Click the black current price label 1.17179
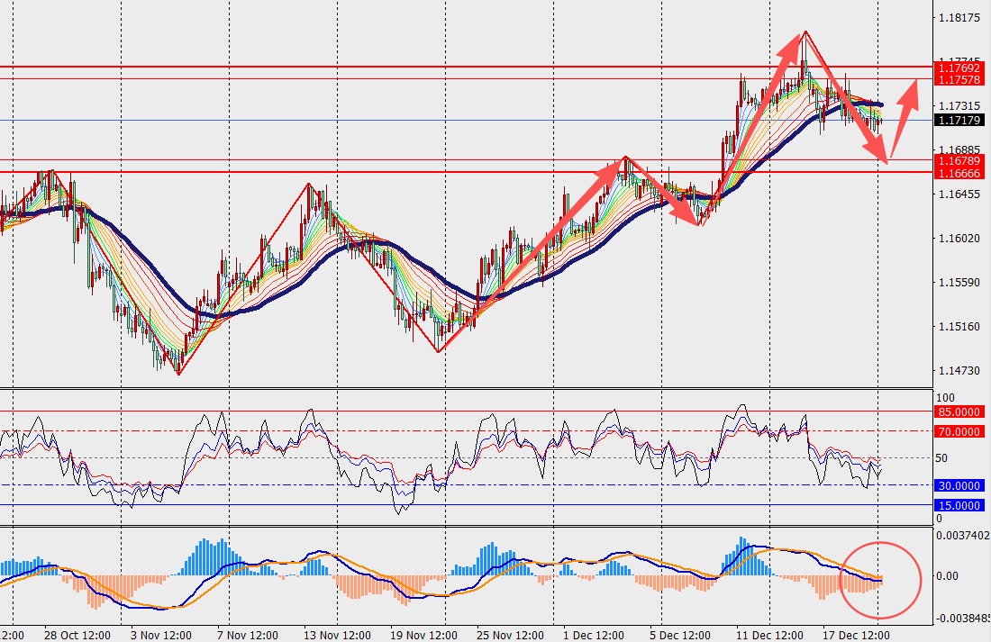 click(x=959, y=120)
